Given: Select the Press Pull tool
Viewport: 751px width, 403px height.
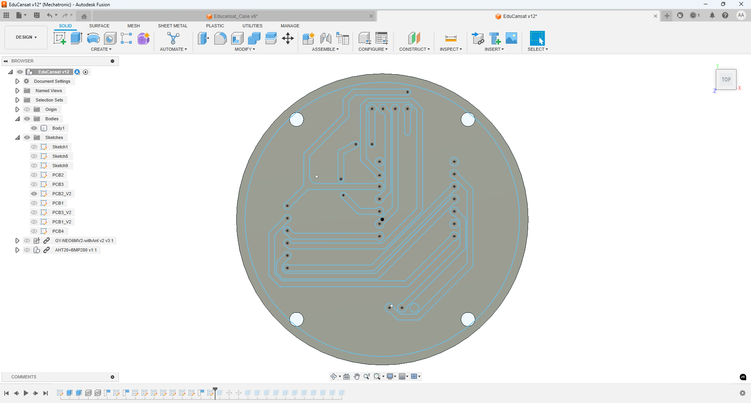Looking at the screenshot, I should click(203, 38).
